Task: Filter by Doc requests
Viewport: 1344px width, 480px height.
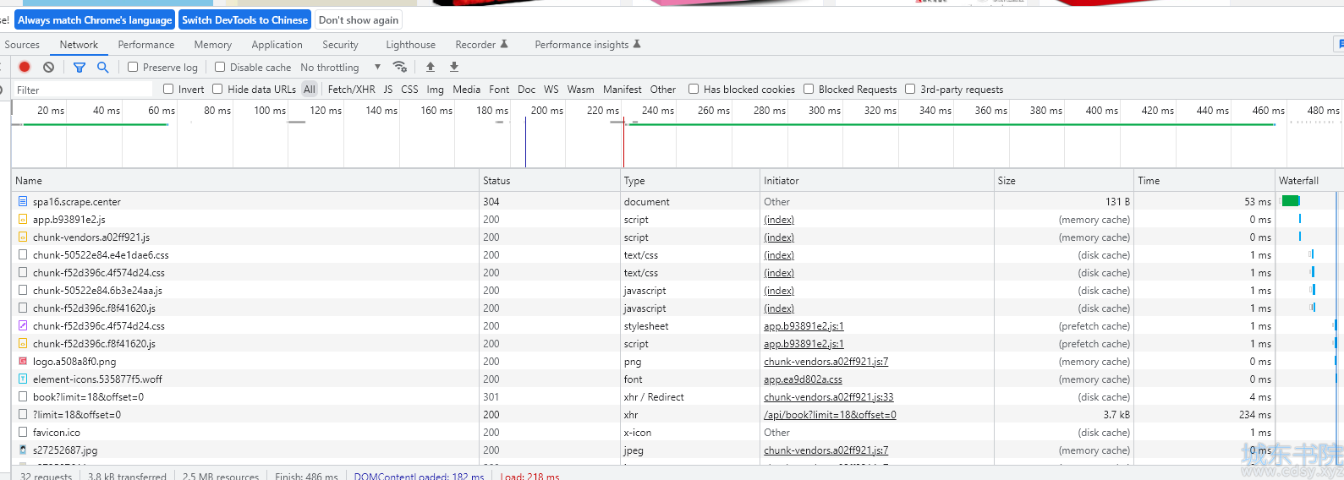Action: pyautogui.click(x=526, y=89)
